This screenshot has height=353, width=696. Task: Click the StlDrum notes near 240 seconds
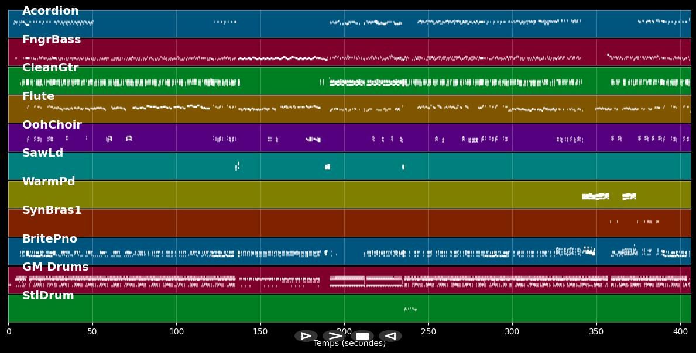tap(410, 309)
